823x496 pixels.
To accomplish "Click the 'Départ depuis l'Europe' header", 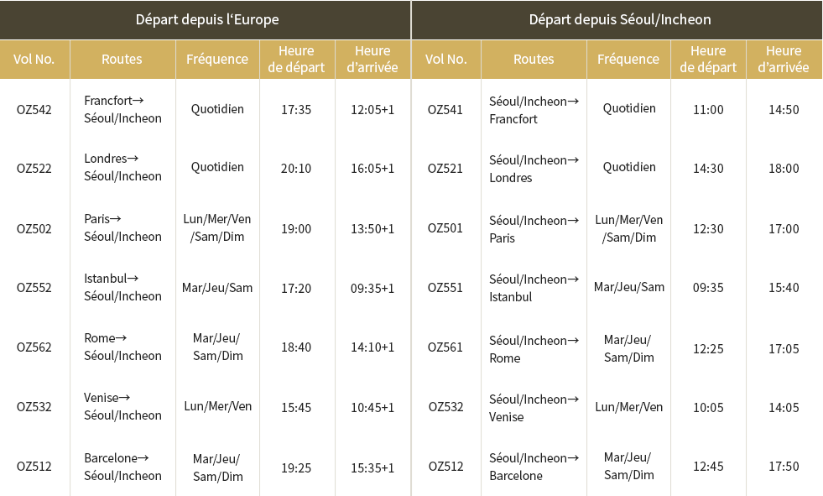I will [x=207, y=20].
